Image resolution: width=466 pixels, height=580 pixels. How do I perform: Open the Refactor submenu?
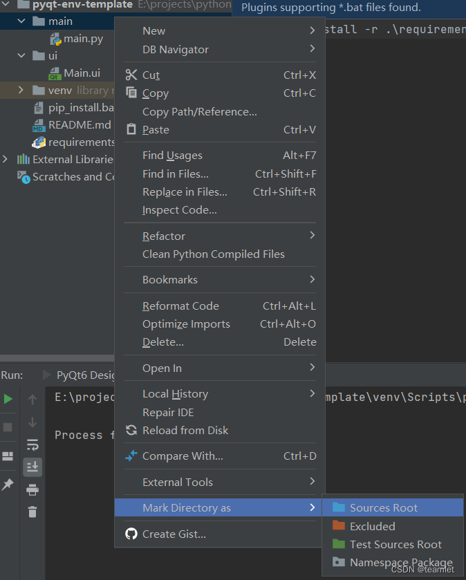(x=220, y=236)
